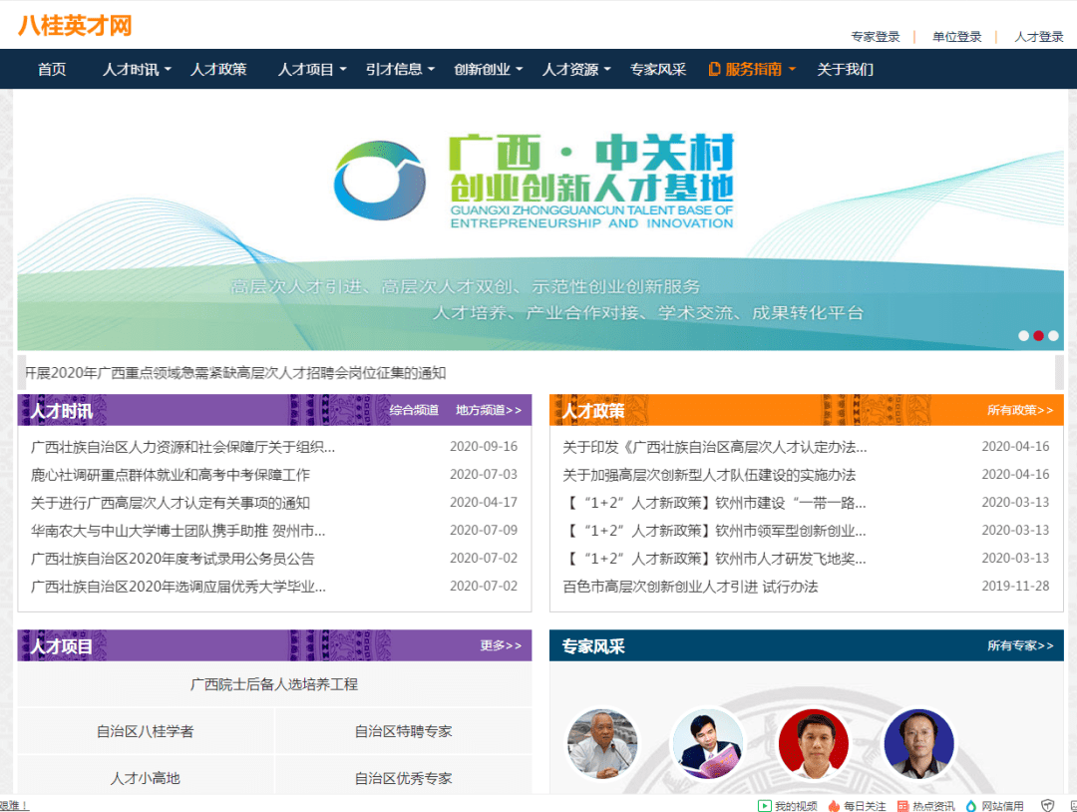Click the 专家风采 blue section heading
The height and width of the screenshot is (812, 1077).
(593, 646)
